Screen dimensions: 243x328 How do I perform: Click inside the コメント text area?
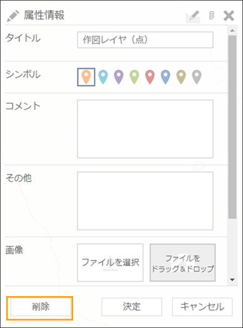click(x=145, y=129)
